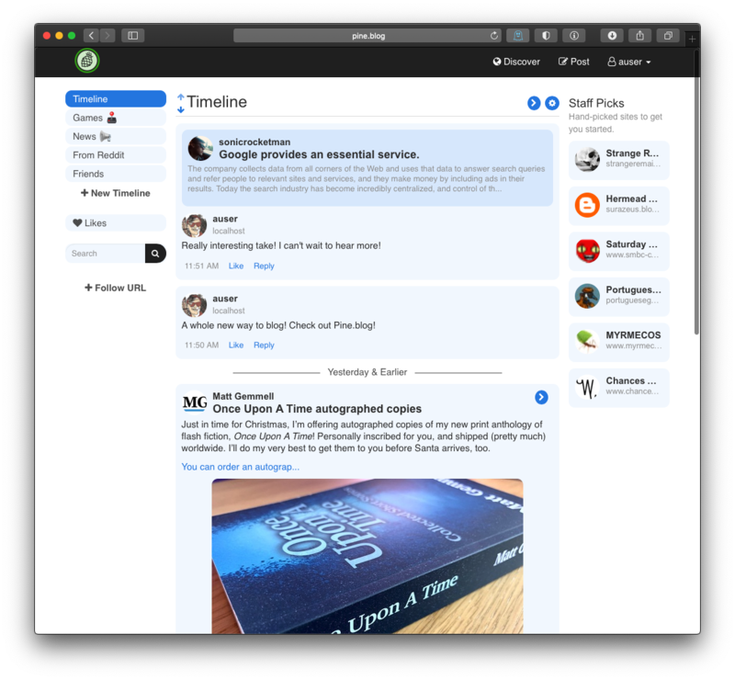Click the ghost extension toolbar icon
This screenshot has width=735, height=680.
coord(518,36)
